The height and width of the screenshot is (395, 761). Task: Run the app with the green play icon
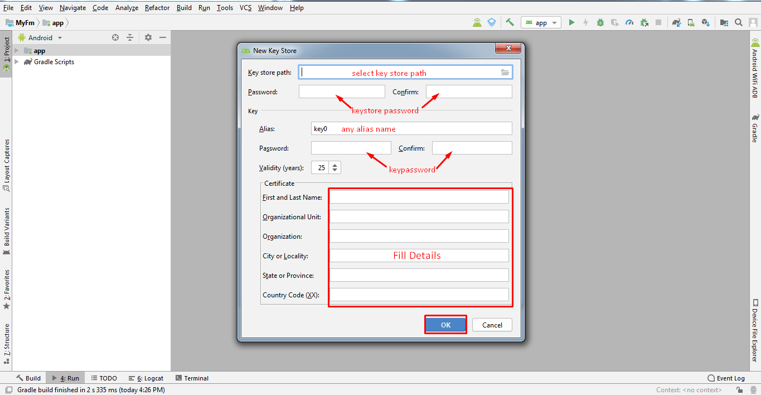point(571,22)
